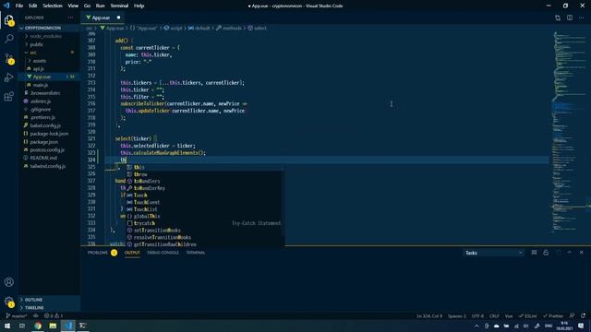Split the editor to the right
The width and height of the screenshot is (591, 332).
pos(570,18)
